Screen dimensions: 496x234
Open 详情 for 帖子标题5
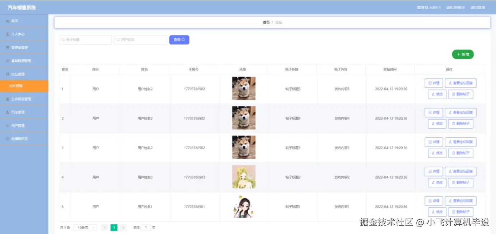coord(434,83)
